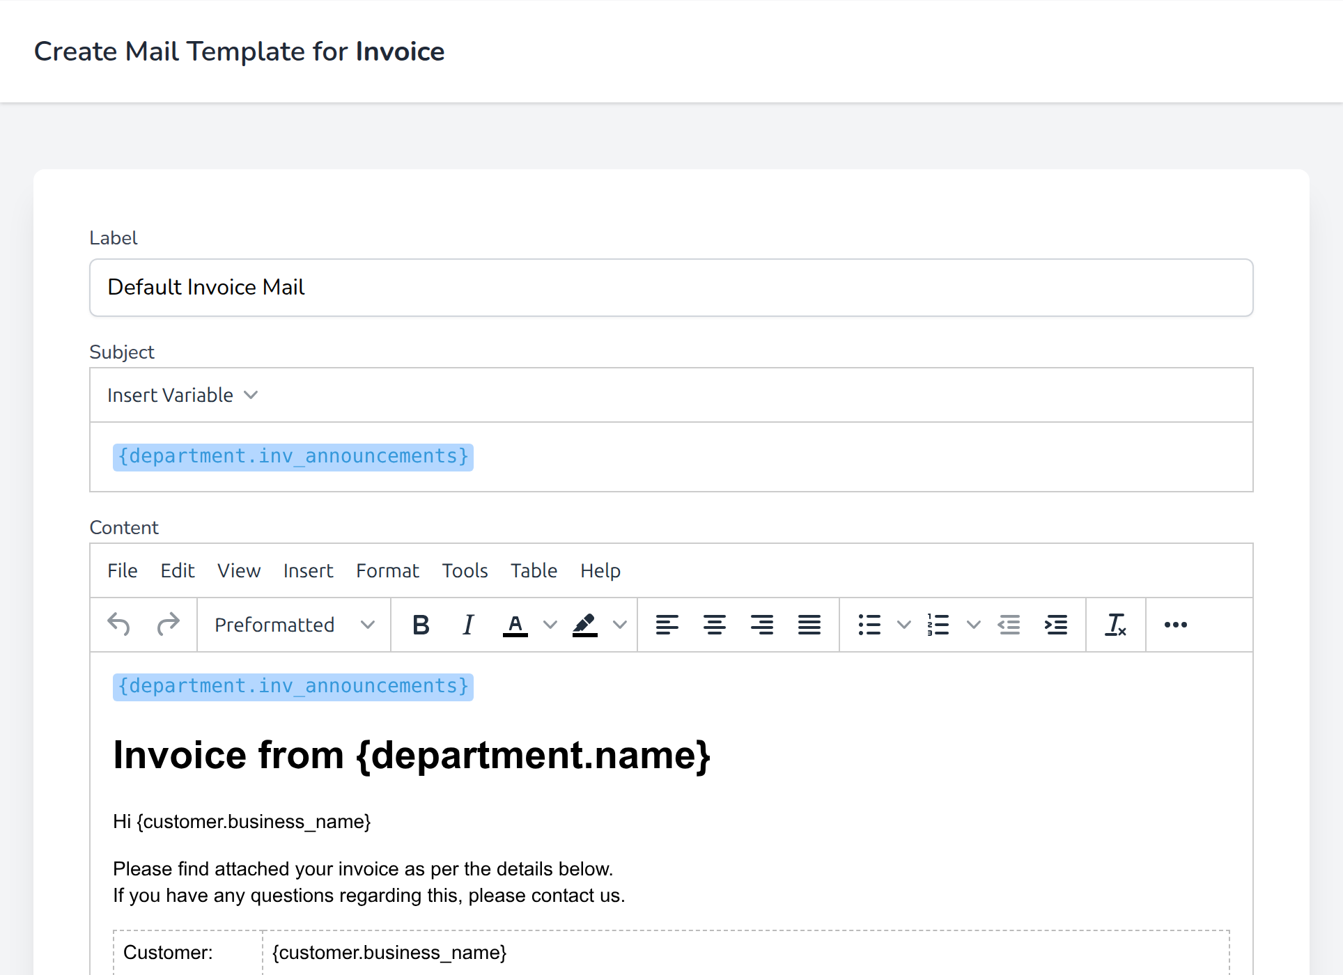Screen dimensions: 1343x975
Task: Open the Edit menu
Action: [x=178, y=570]
